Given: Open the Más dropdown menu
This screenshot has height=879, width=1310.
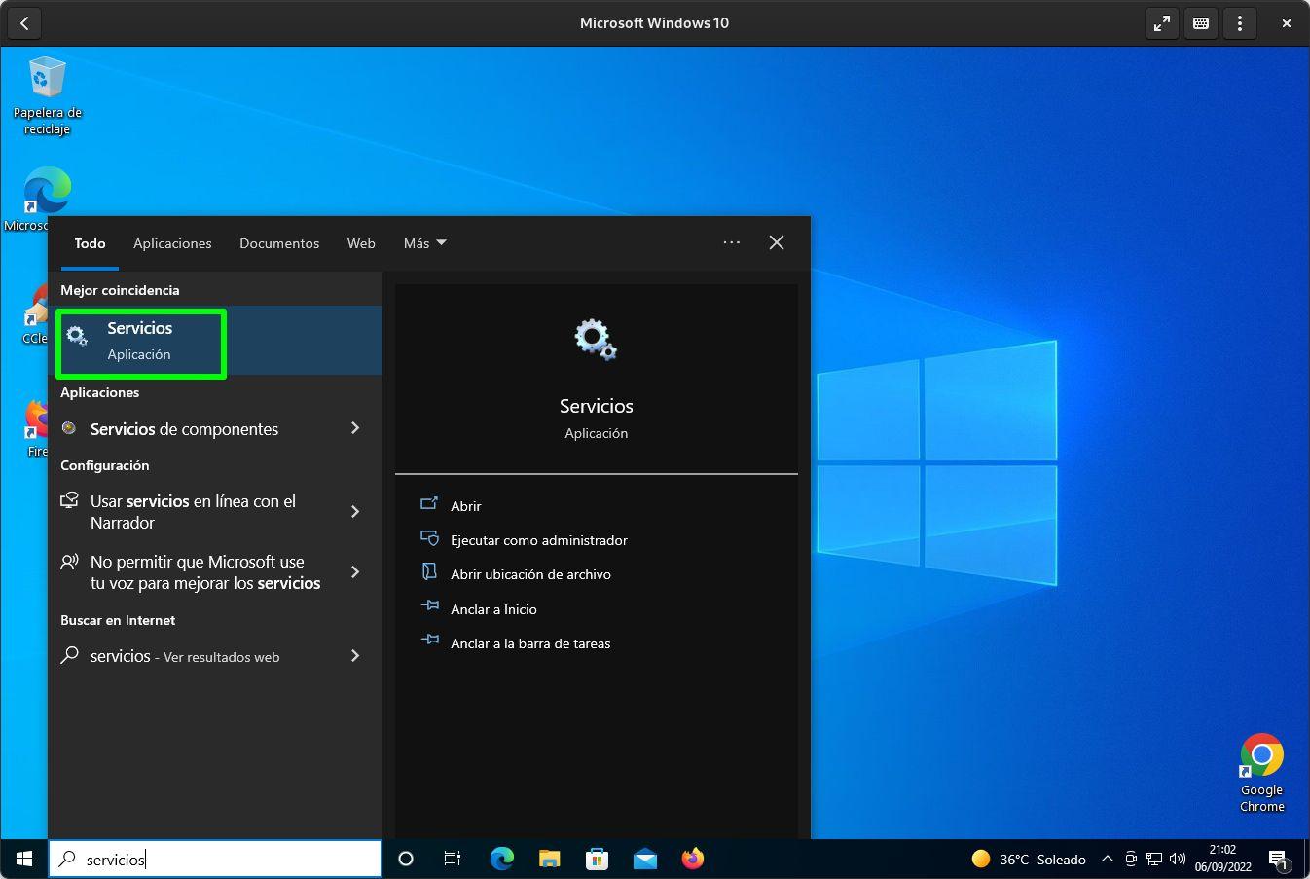Looking at the screenshot, I should (x=424, y=243).
